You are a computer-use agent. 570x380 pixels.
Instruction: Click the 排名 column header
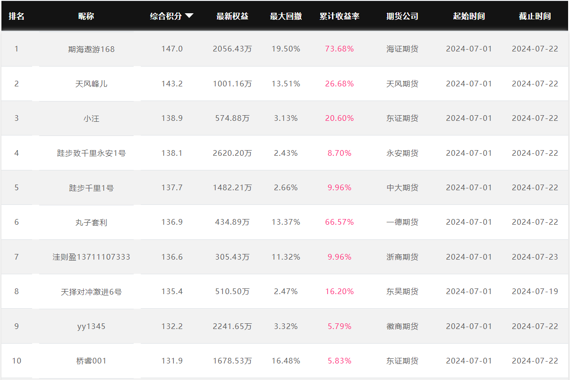17,16
